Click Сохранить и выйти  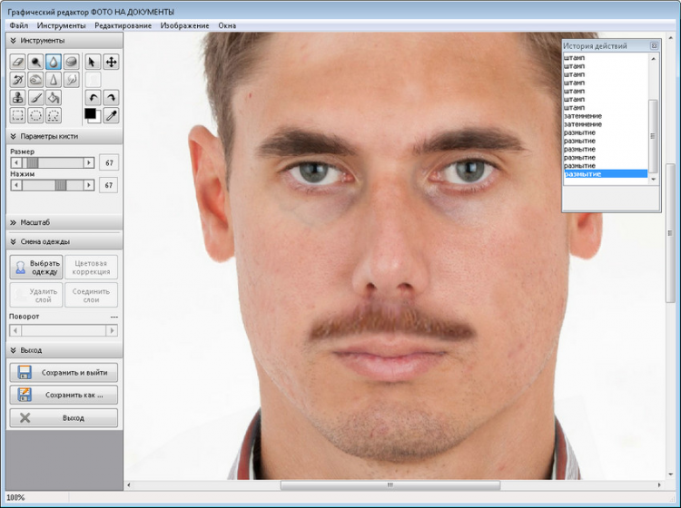[x=64, y=373]
